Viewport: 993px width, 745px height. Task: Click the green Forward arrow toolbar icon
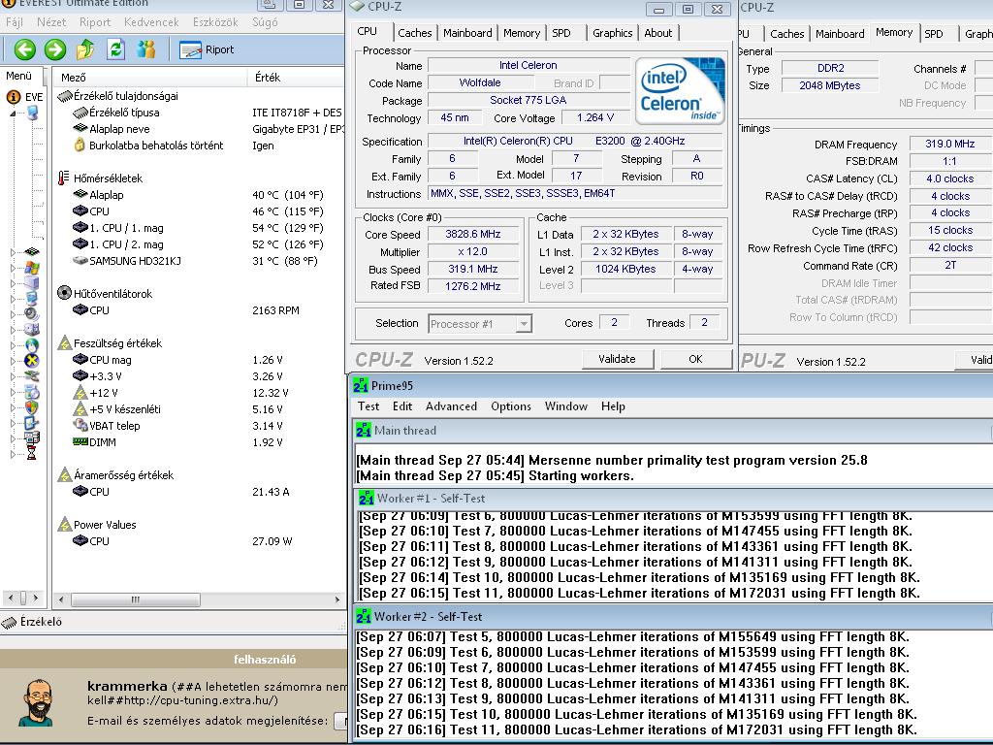click(x=55, y=49)
